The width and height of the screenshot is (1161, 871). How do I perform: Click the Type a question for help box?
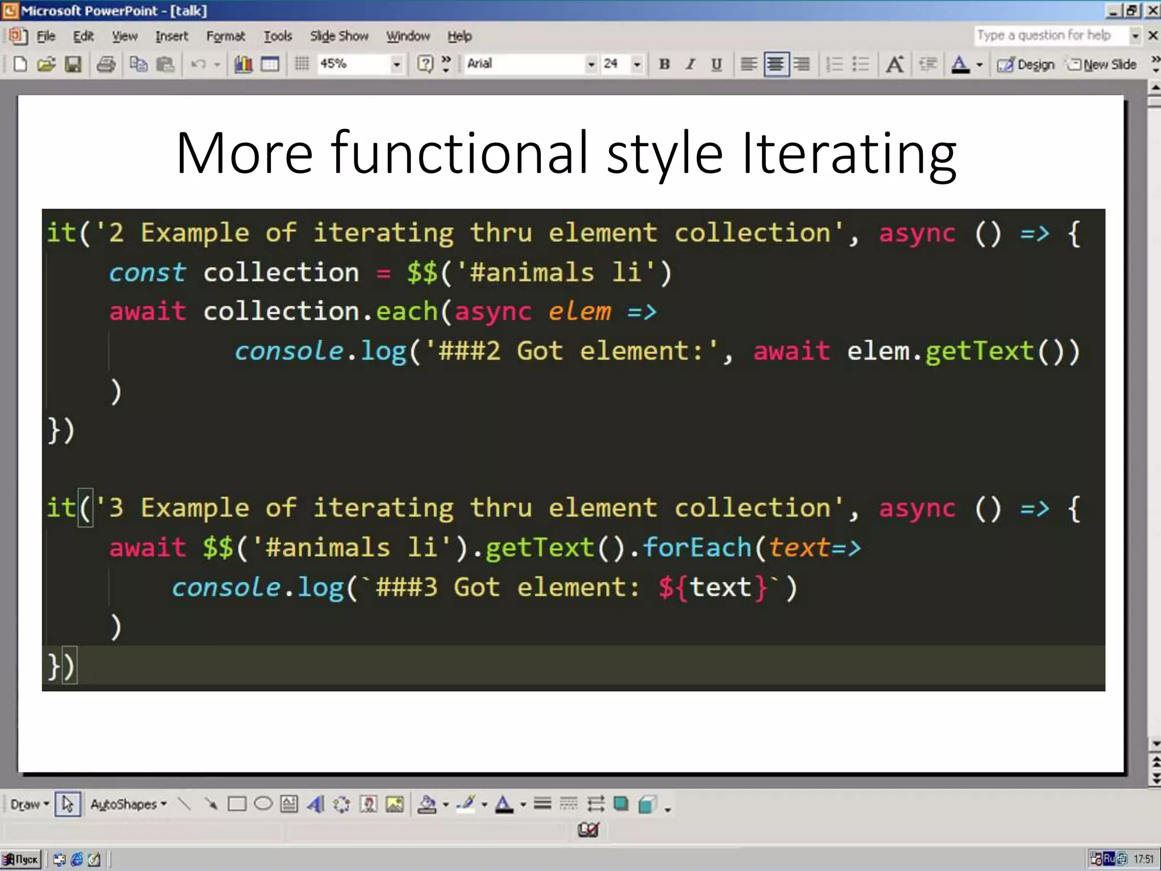[x=1052, y=35]
